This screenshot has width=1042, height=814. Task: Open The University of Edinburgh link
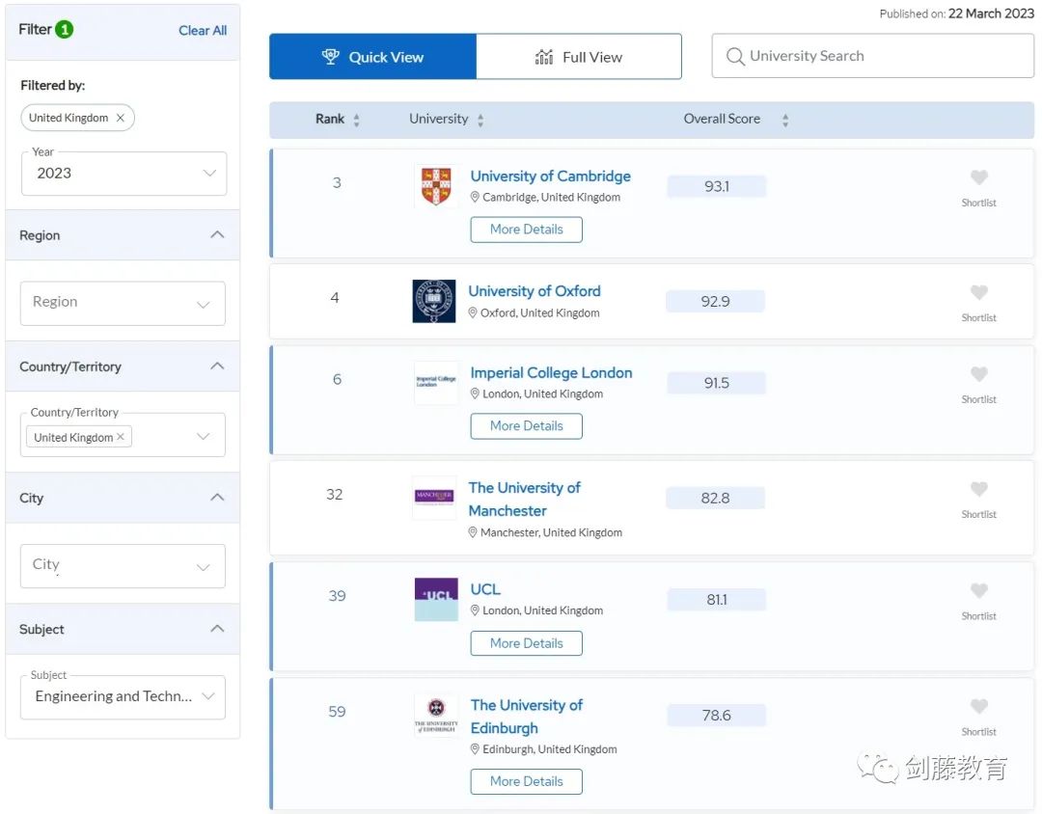coord(527,717)
